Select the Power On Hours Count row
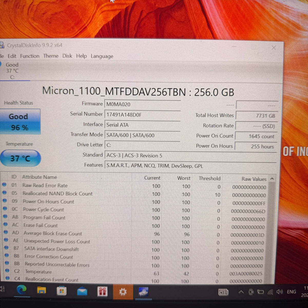This screenshot has width=308, height=308. (x=135, y=202)
